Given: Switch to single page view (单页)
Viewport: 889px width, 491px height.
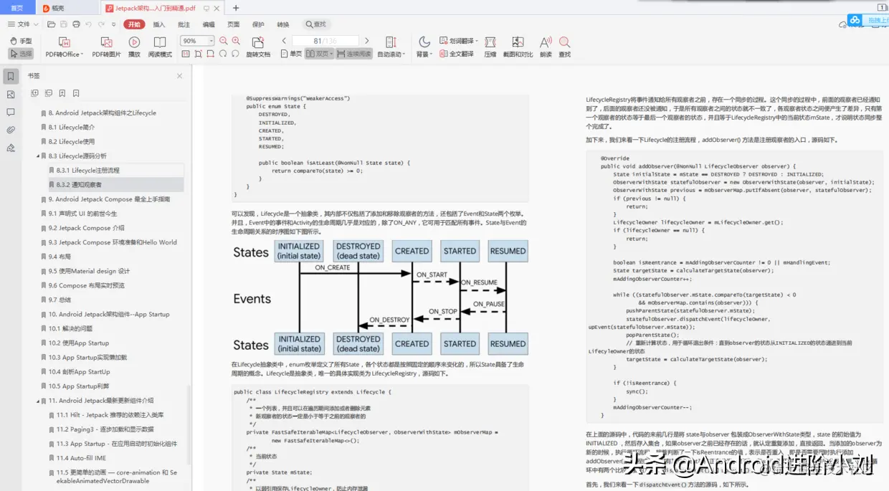Looking at the screenshot, I should 291,54.
